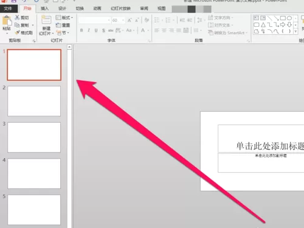This screenshot has width=304, height=228.
Task: Select the oval shape in gallery
Action: (x=289, y=18)
